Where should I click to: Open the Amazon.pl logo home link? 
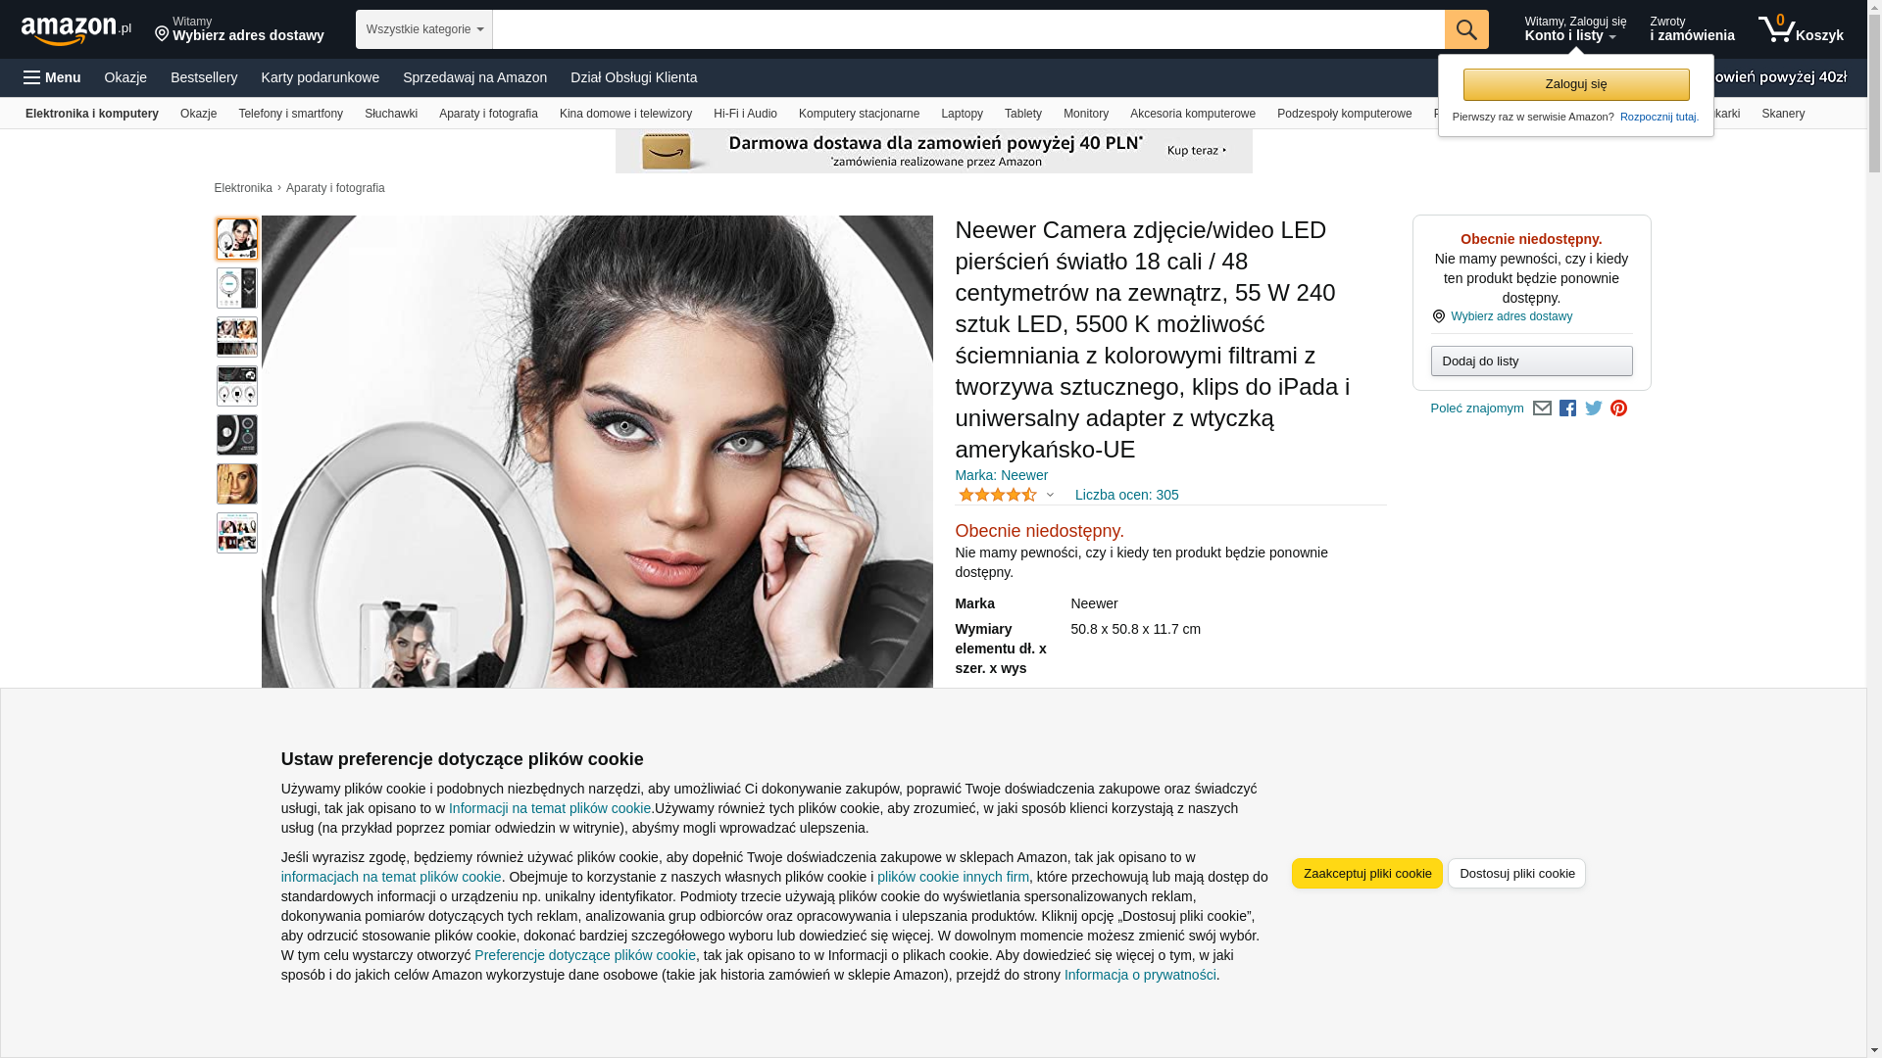click(x=76, y=30)
